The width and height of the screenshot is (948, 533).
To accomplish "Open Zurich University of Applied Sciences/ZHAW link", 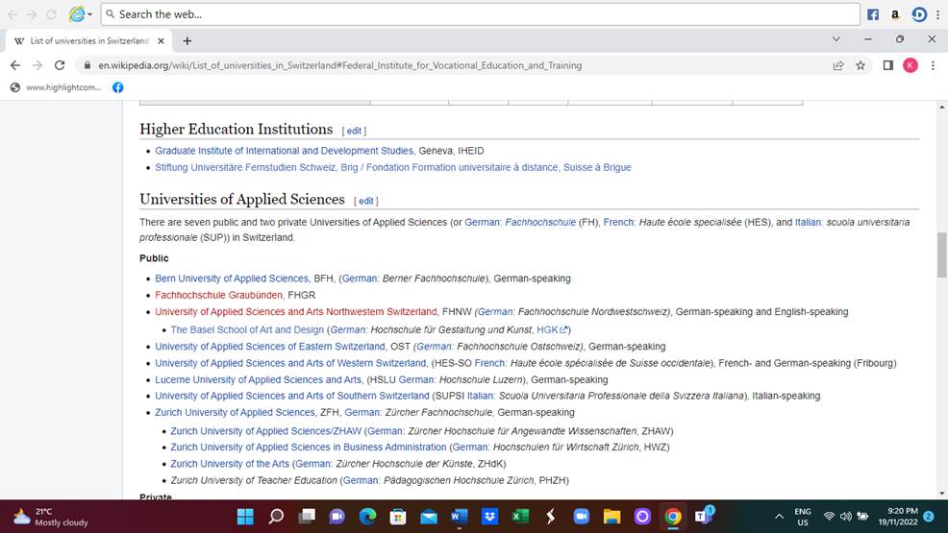I will 266,431.
